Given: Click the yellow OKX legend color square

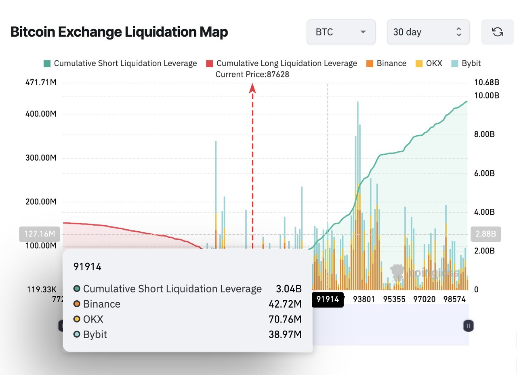Looking at the screenshot, I should coord(420,63).
